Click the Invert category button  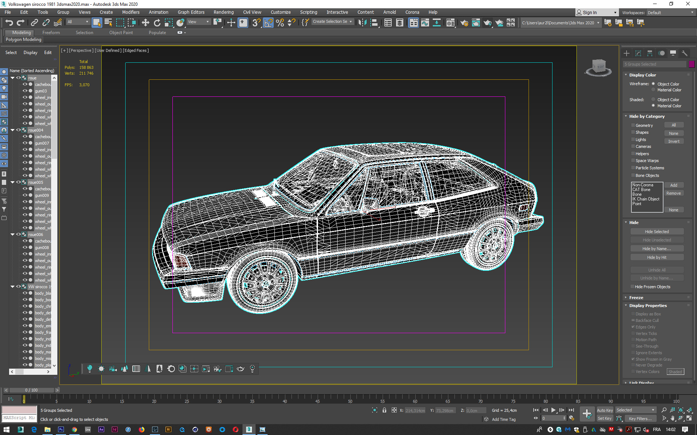coord(674,141)
